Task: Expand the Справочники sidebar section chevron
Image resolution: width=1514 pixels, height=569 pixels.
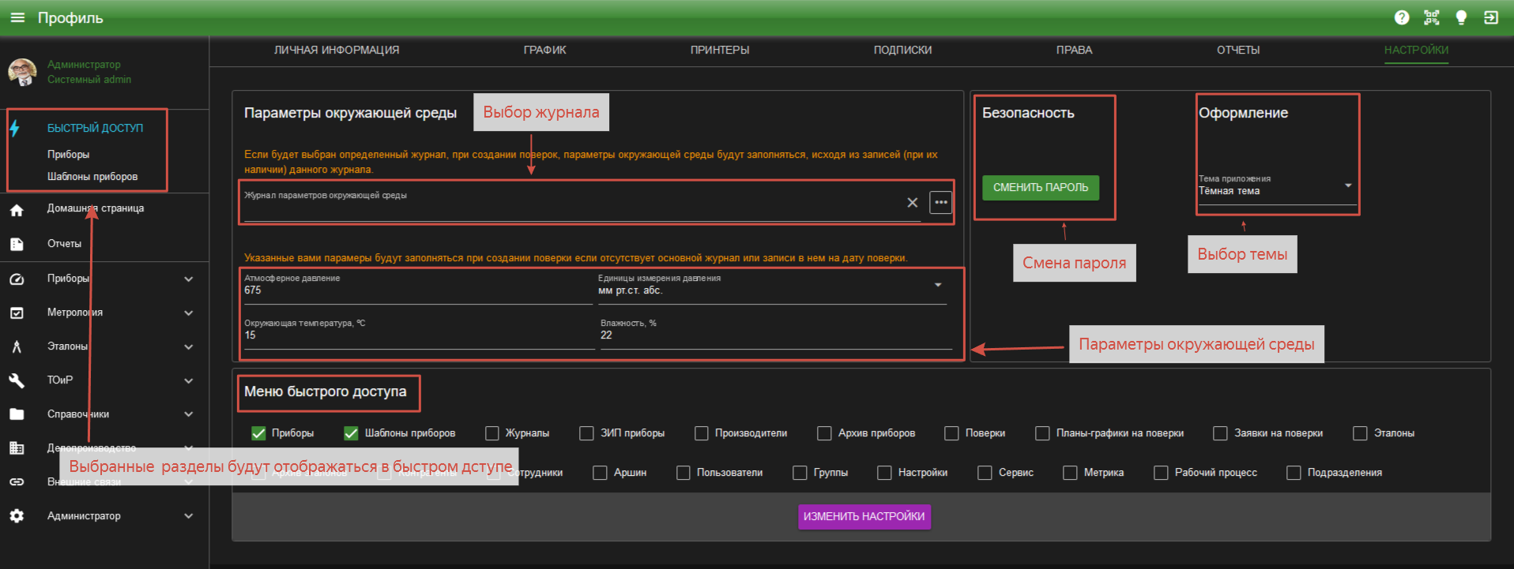Action: 189,414
